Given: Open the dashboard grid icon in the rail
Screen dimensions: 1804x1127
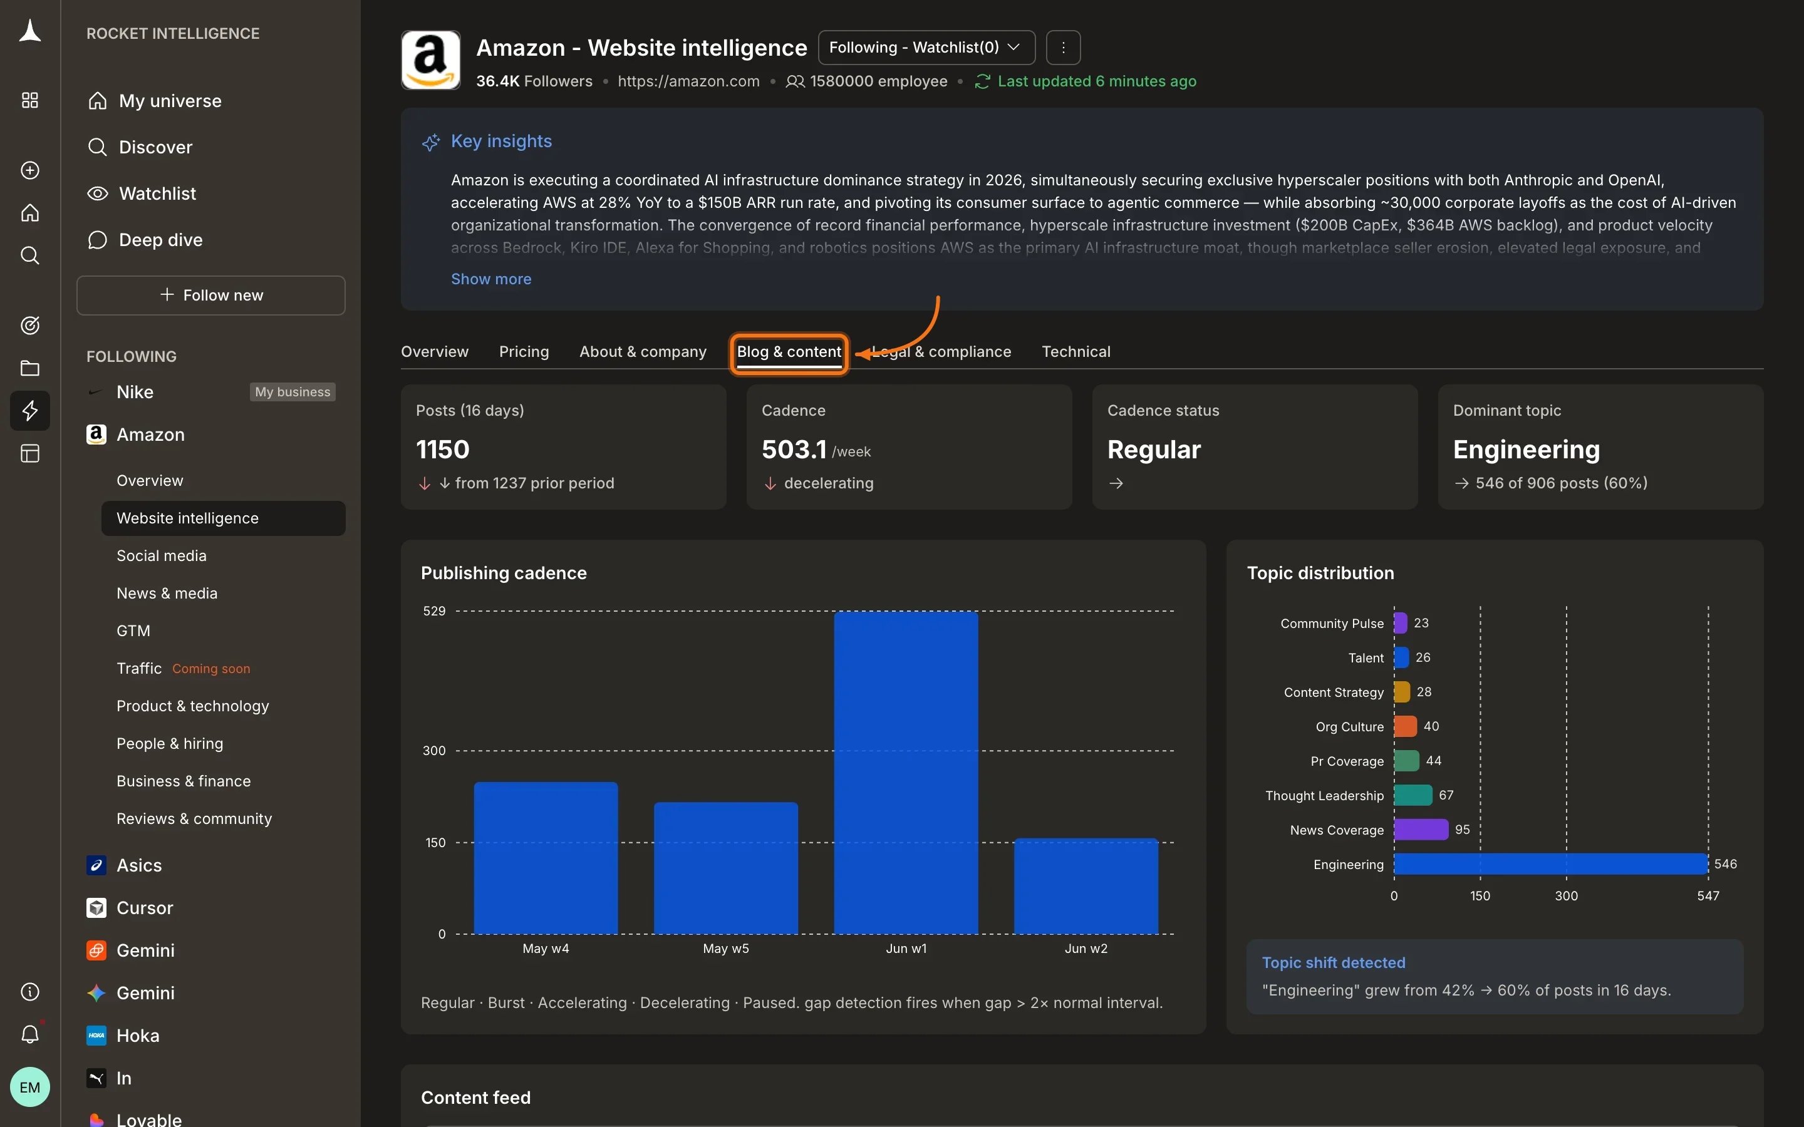Looking at the screenshot, I should pos(30,101).
